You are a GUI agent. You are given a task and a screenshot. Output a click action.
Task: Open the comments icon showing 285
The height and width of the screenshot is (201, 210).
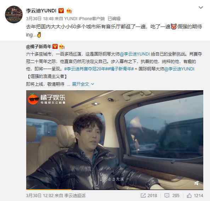[172, 195]
